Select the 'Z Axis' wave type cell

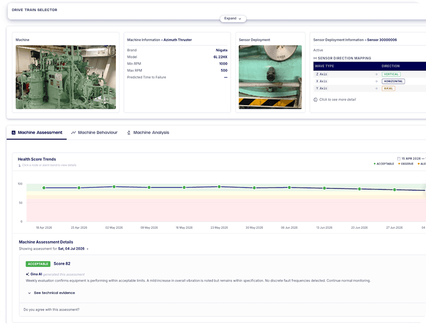click(322, 74)
